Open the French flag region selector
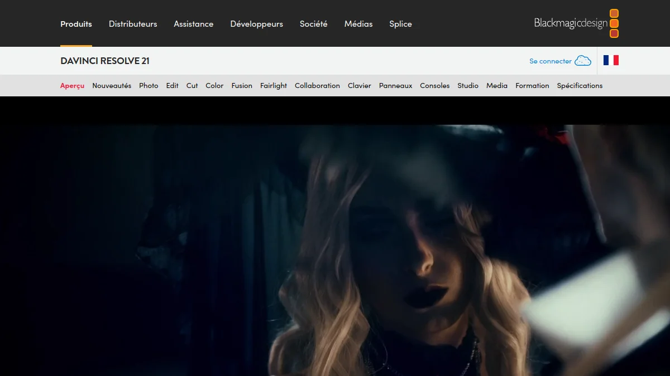 [611, 60]
